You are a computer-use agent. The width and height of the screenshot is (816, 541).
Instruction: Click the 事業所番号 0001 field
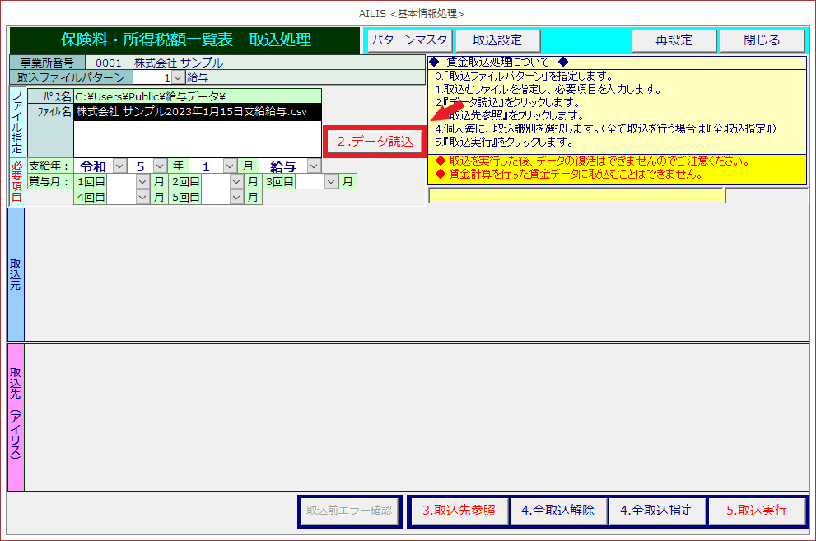pos(108,63)
